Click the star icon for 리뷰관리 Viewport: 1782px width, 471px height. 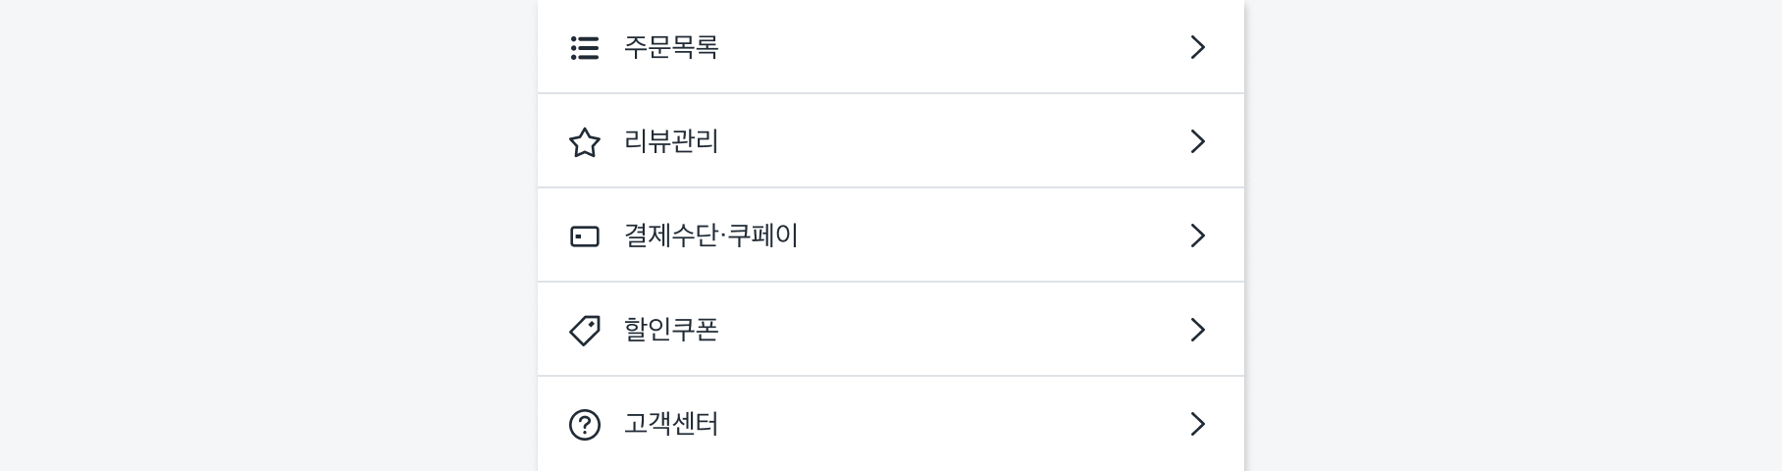[x=585, y=142]
